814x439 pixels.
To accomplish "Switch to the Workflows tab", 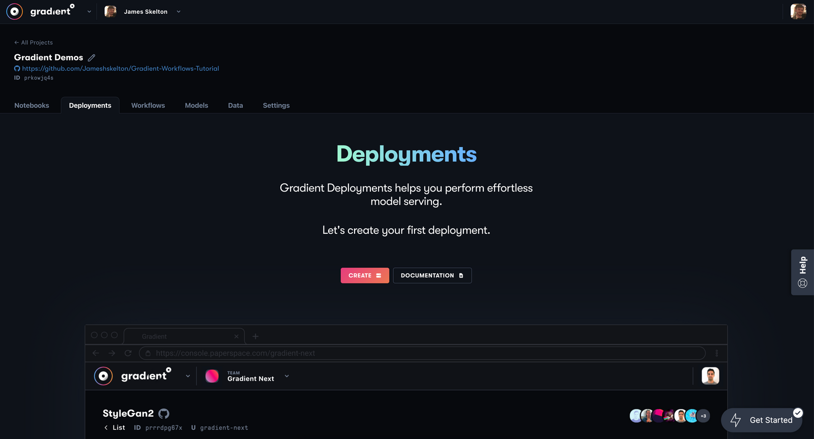I will [148, 105].
